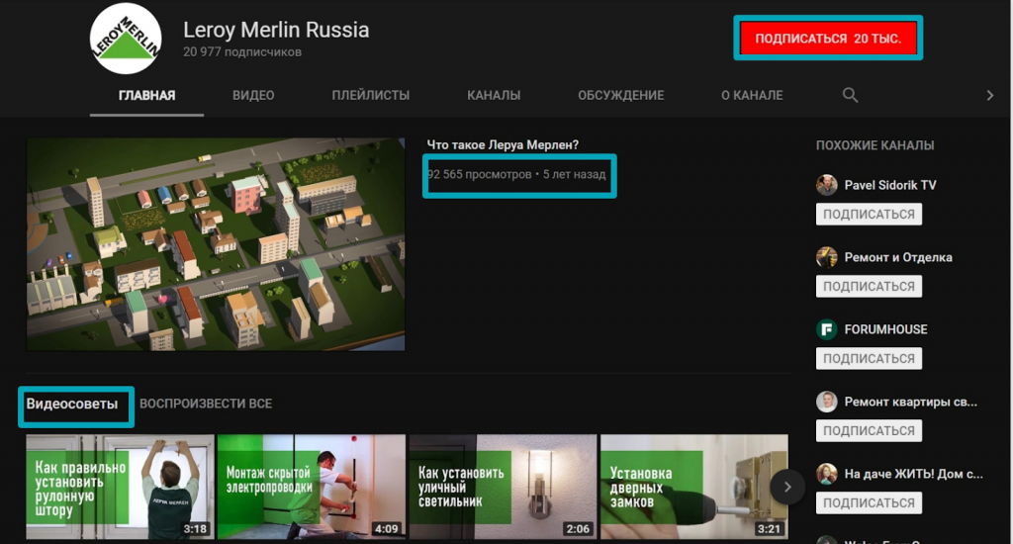Subscribe to Pavel Sidorik TV
This screenshot has width=1013, height=544.
869,214
